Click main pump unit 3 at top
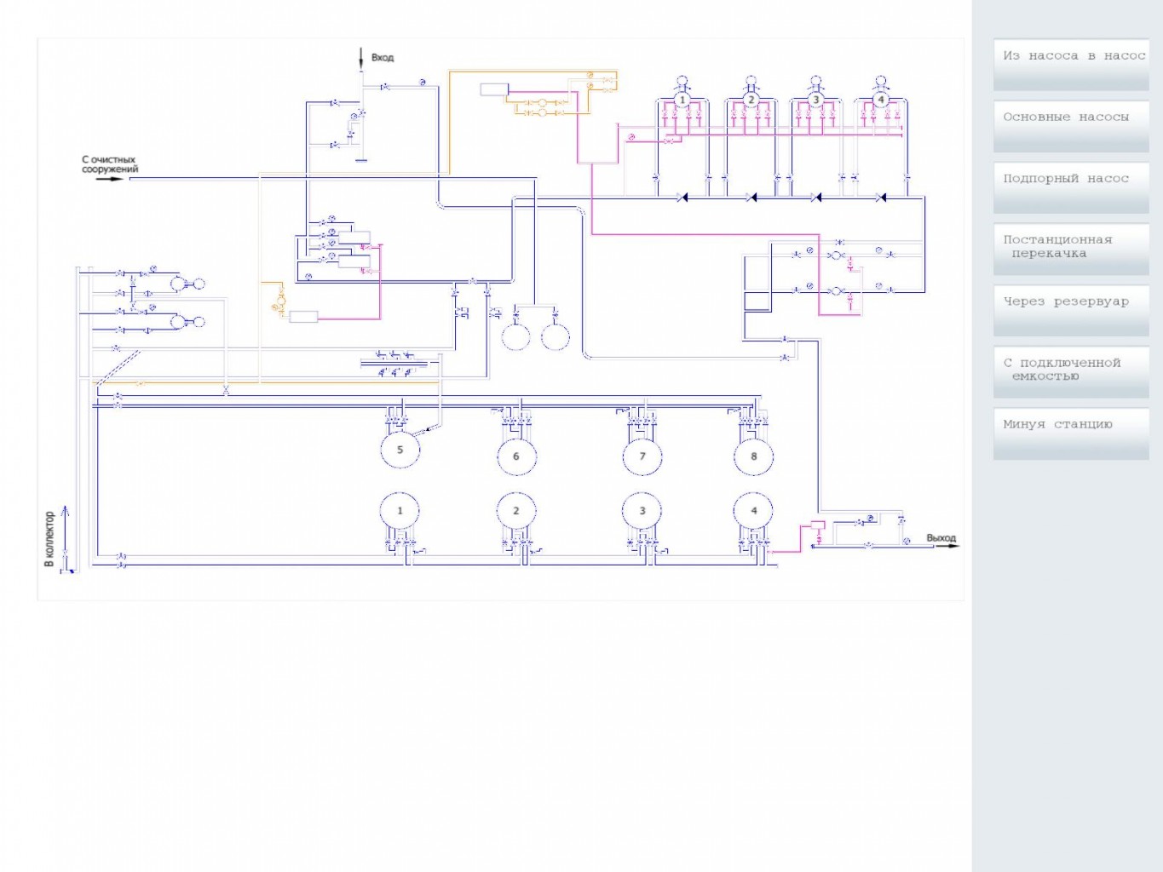This screenshot has height=872, width=1163. click(815, 99)
